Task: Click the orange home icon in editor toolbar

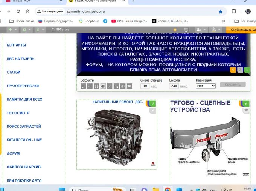Action: pos(175,30)
